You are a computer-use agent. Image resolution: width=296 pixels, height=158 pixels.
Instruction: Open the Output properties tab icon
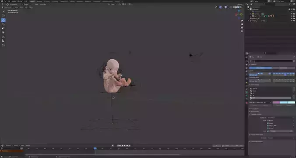coord(247,64)
